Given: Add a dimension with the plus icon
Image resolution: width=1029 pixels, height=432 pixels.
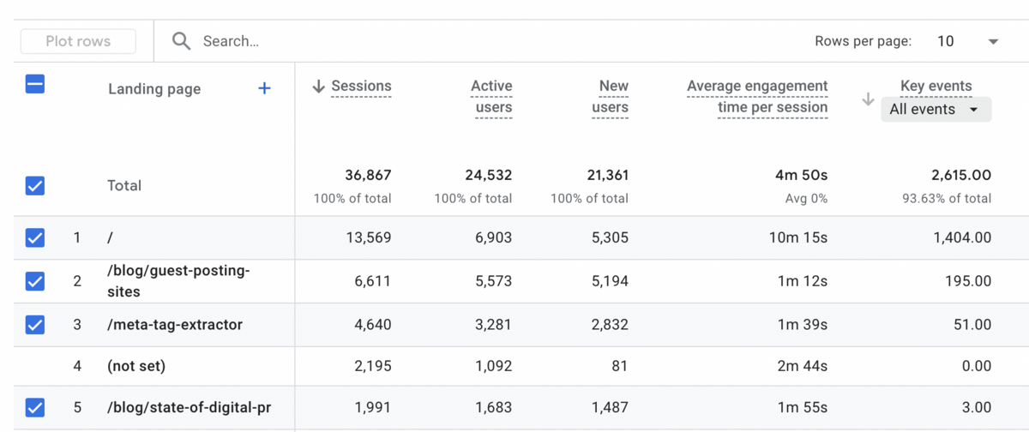Looking at the screenshot, I should tap(264, 88).
